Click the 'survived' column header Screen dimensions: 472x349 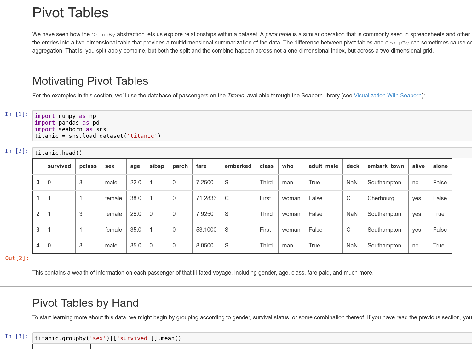point(59,166)
